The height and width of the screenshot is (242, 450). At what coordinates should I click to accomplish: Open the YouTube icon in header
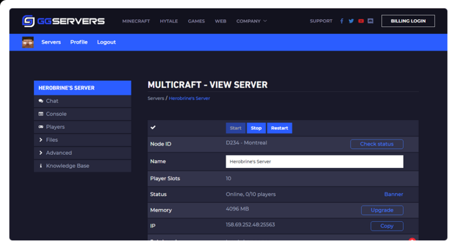click(361, 21)
